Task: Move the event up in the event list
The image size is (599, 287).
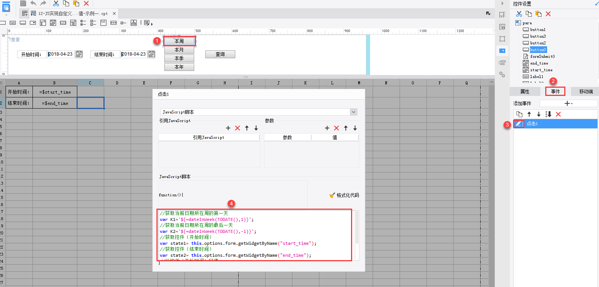Action: 529,114
